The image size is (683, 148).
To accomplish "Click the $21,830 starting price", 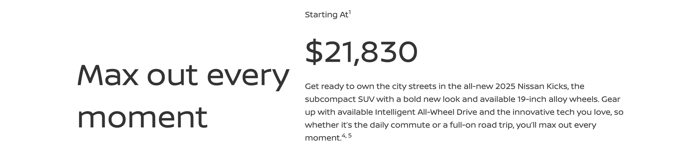I will 361,52.
